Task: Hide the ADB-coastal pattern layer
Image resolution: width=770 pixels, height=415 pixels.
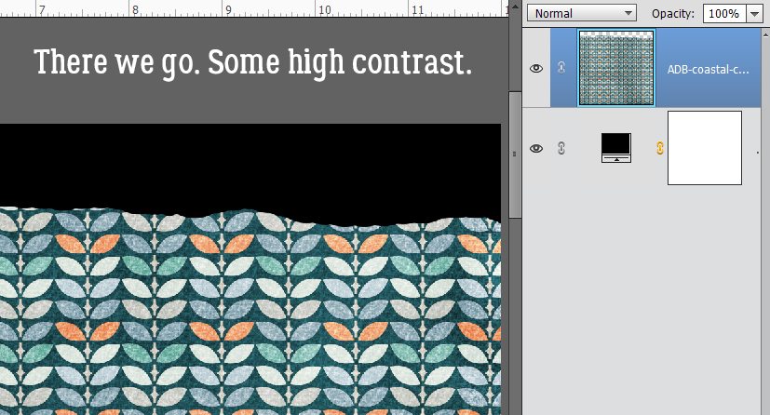Action: [x=536, y=68]
